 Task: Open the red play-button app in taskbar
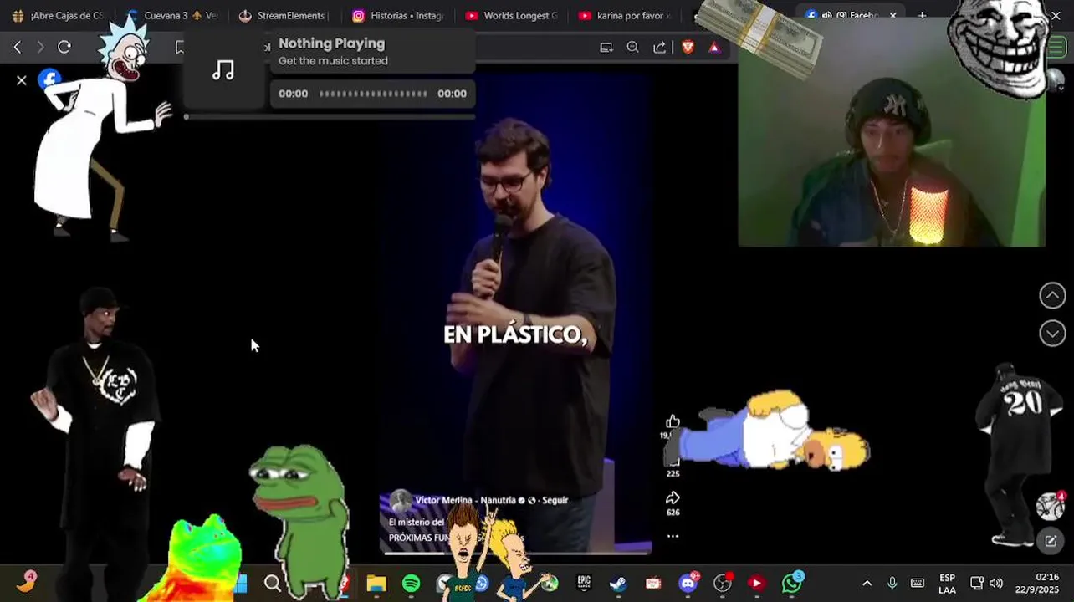pyautogui.click(x=756, y=583)
